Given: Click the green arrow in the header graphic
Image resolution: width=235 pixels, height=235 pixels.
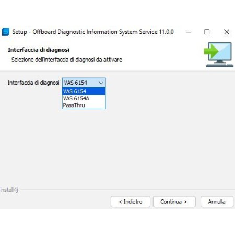Looking at the screenshot, I should click(x=211, y=51).
